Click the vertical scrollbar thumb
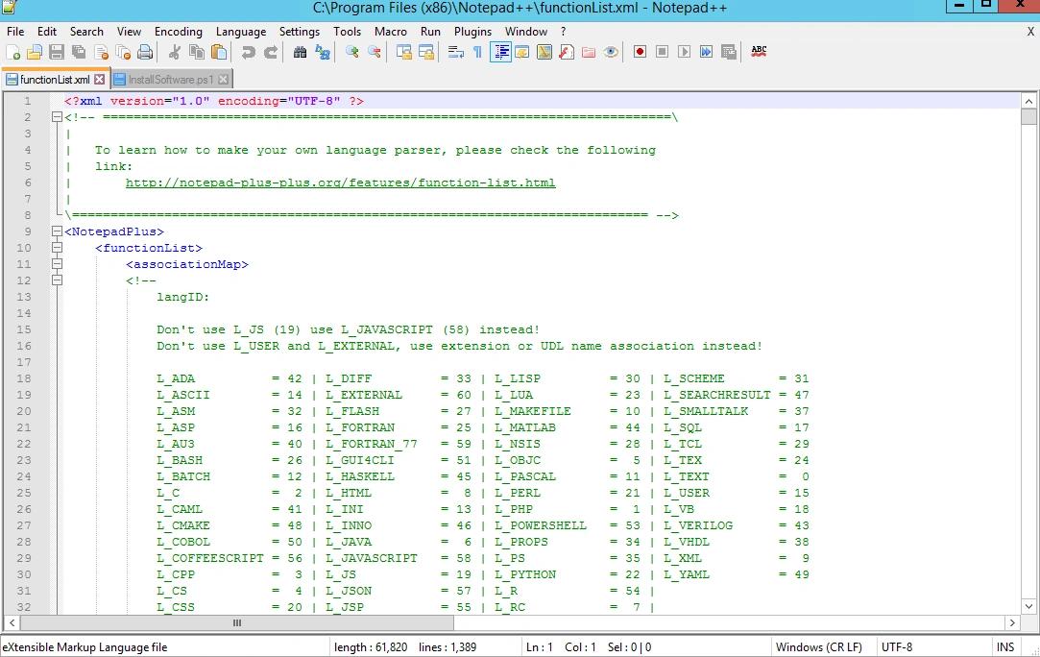Image resolution: width=1040 pixels, height=657 pixels. coord(1028,117)
